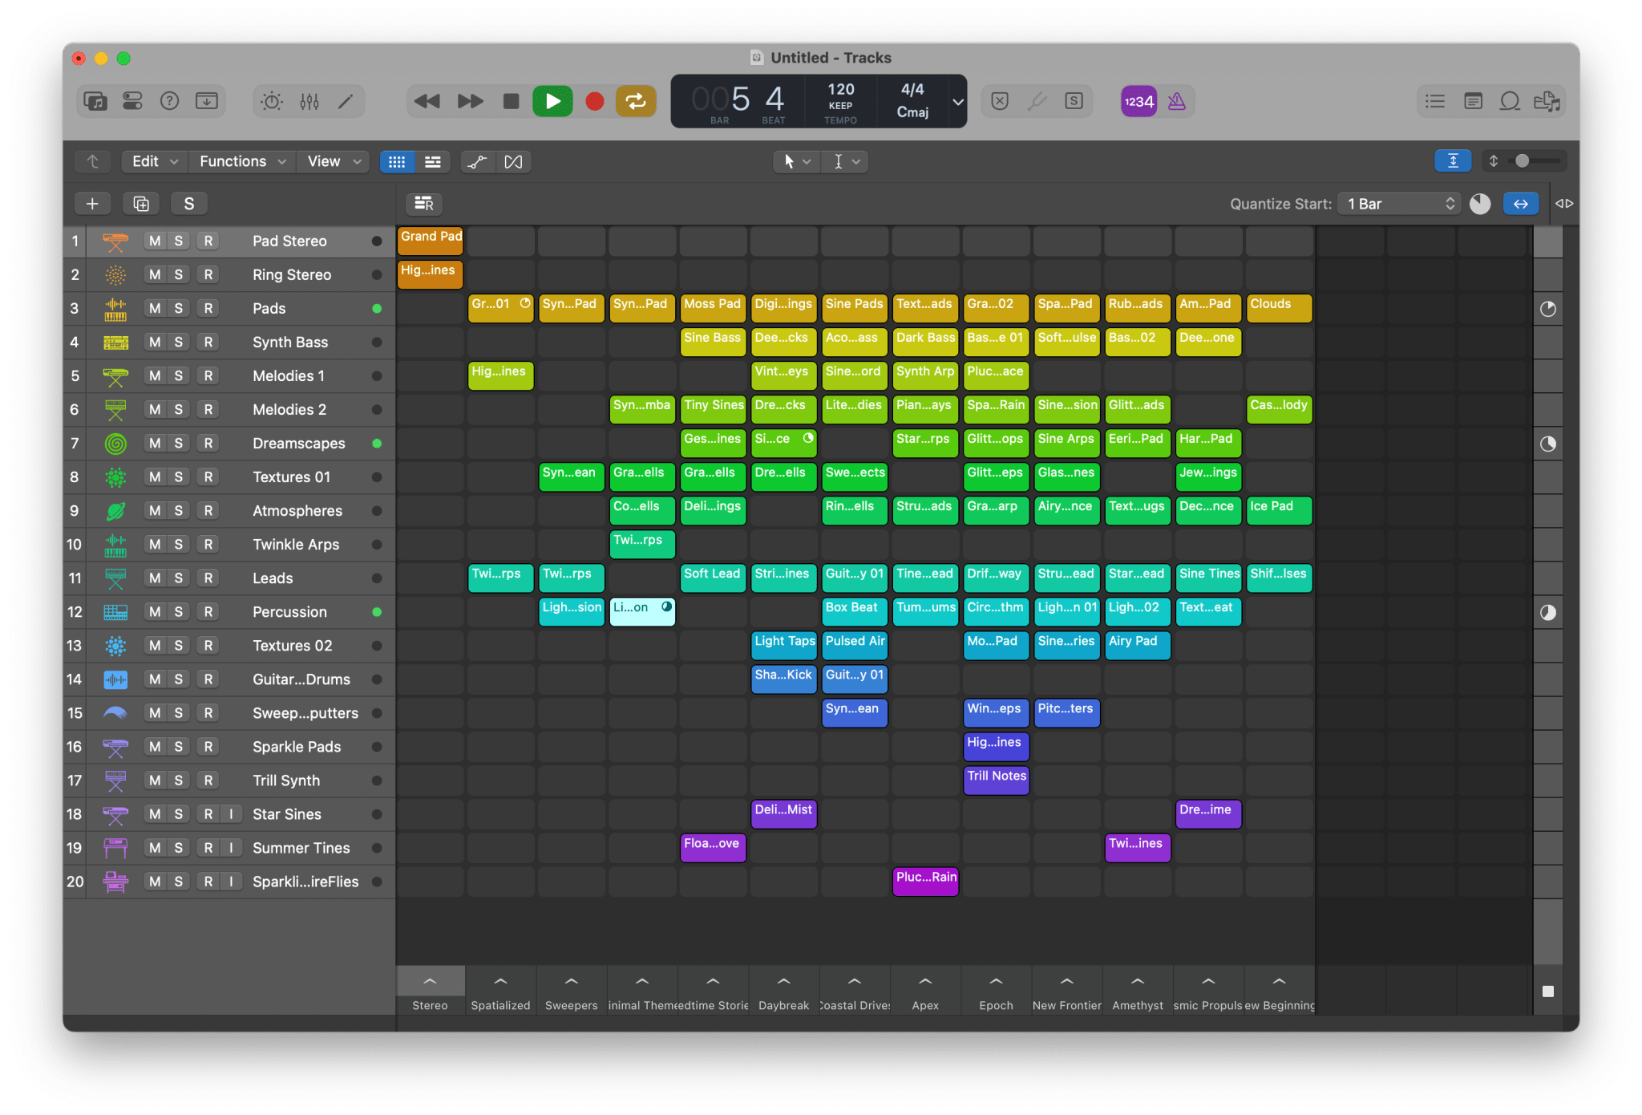Adjust the zoom slider at top right
The width and height of the screenshot is (1642, 1115).
click(x=1523, y=160)
